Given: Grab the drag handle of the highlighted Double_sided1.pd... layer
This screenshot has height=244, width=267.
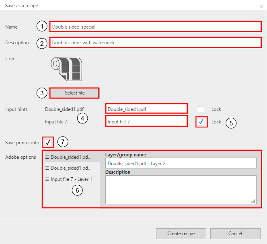Looking at the screenshot, I should point(47,157).
